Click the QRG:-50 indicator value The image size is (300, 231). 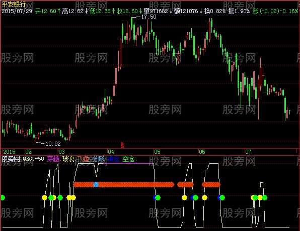tap(34, 159)
